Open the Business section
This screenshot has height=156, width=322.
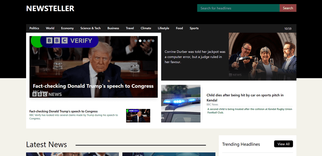click(113, 28)
